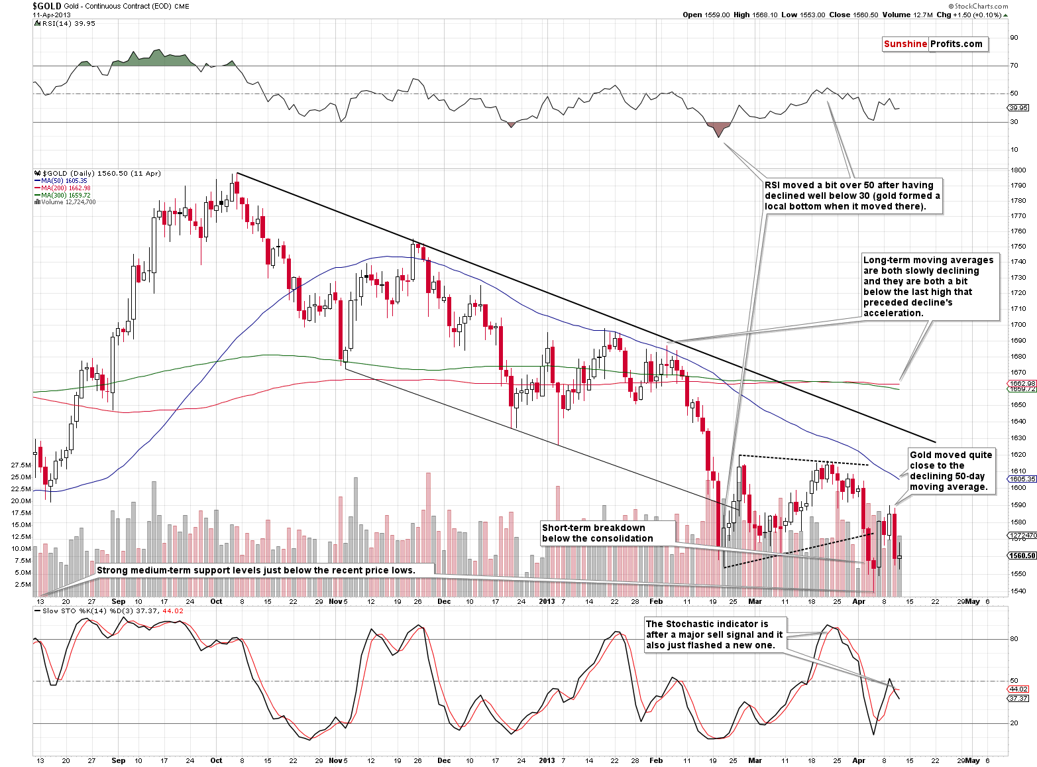
Task: Click the 'Sep' label on the bottom stochastic date axis
Action: coord(119,760)
